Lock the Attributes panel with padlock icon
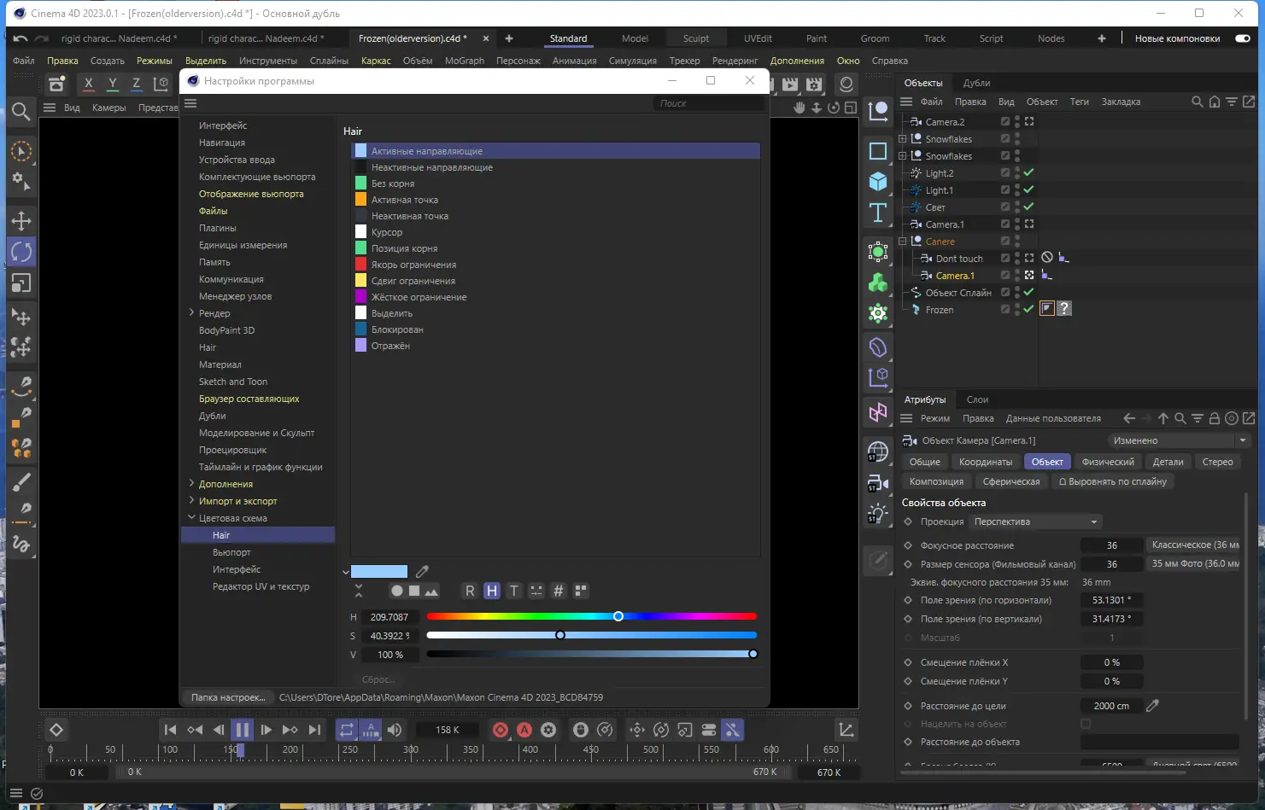The height and width of the screenshot is (810, 1265). coord(1215,418)
